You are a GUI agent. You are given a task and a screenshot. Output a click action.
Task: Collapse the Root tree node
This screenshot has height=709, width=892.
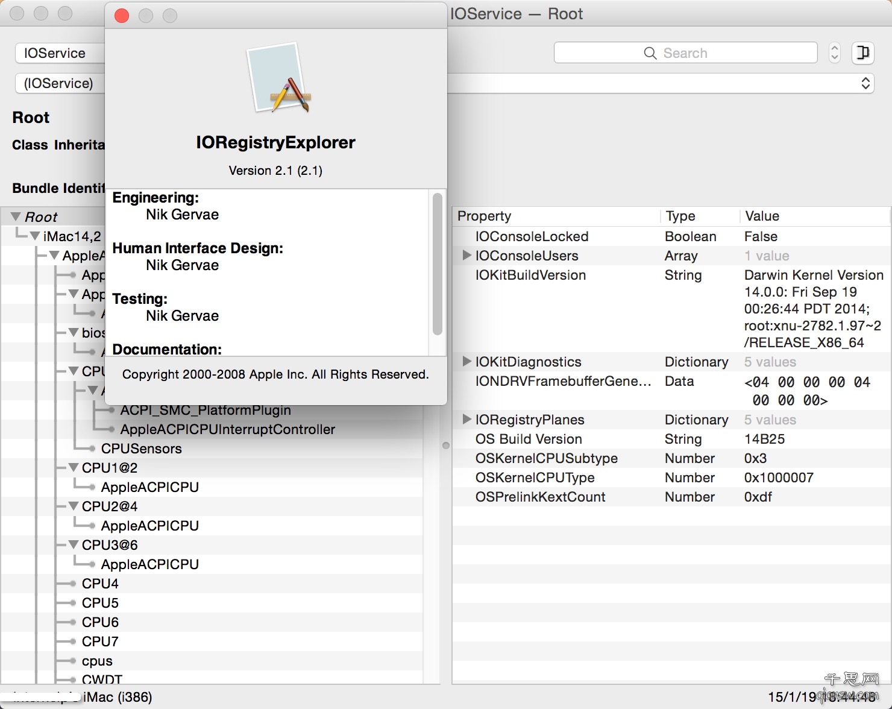pyautogui.click(x=16, y=216)
